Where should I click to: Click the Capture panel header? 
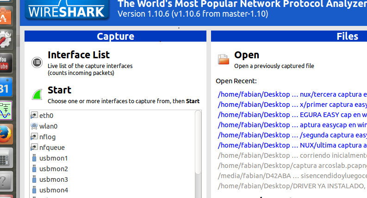(x=115, y=36)
